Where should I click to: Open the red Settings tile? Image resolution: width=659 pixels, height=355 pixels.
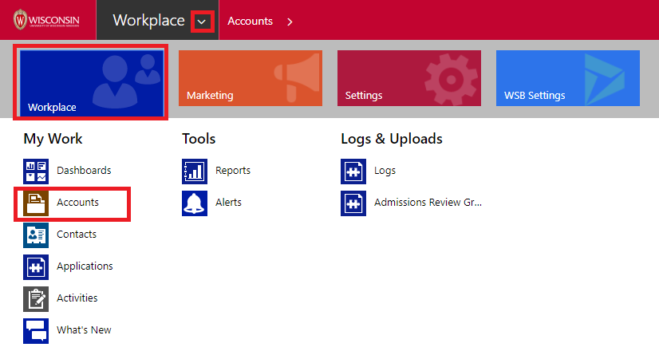(x=408, y=78)
